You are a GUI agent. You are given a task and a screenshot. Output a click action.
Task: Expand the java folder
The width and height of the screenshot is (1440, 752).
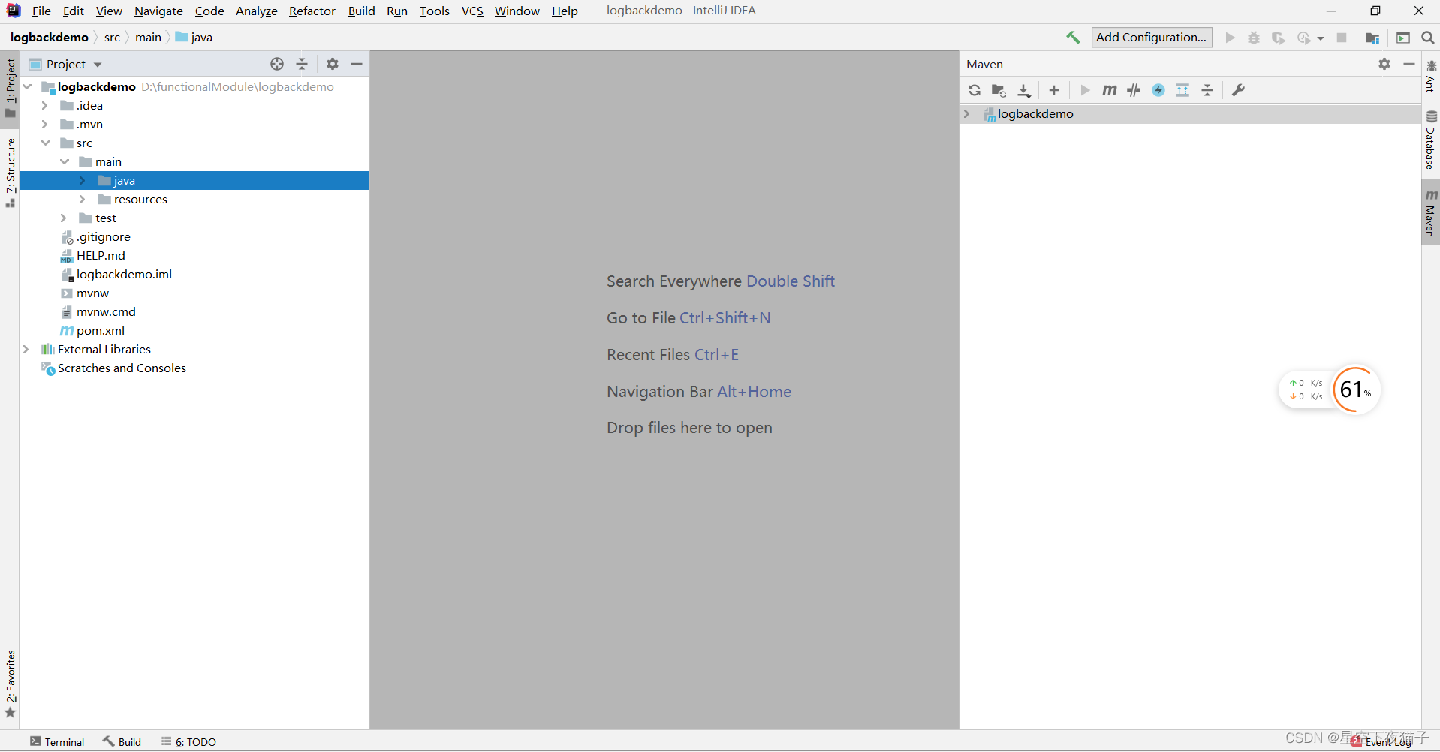[x=83, y=180]
